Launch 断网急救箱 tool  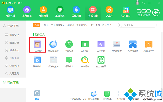tap(117, 46)
